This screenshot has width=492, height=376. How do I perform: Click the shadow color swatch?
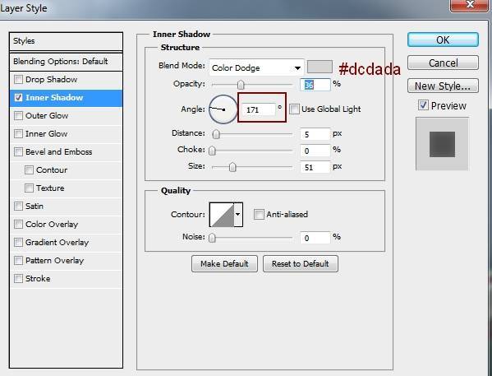(x=320, y=67)
